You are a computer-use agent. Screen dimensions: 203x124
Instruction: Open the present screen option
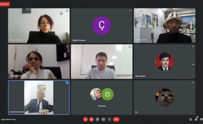click(x=103, y=119)
